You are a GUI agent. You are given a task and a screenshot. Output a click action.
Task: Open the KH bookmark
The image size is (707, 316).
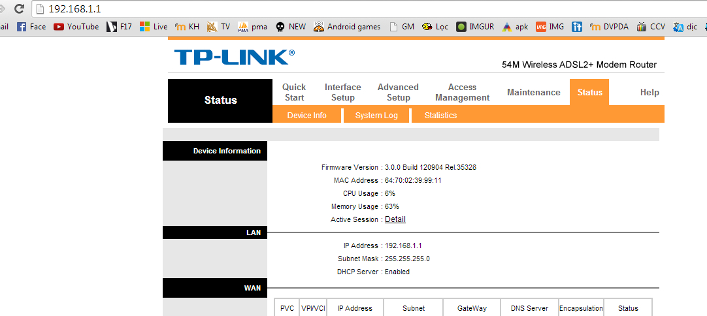pos(187,27)
